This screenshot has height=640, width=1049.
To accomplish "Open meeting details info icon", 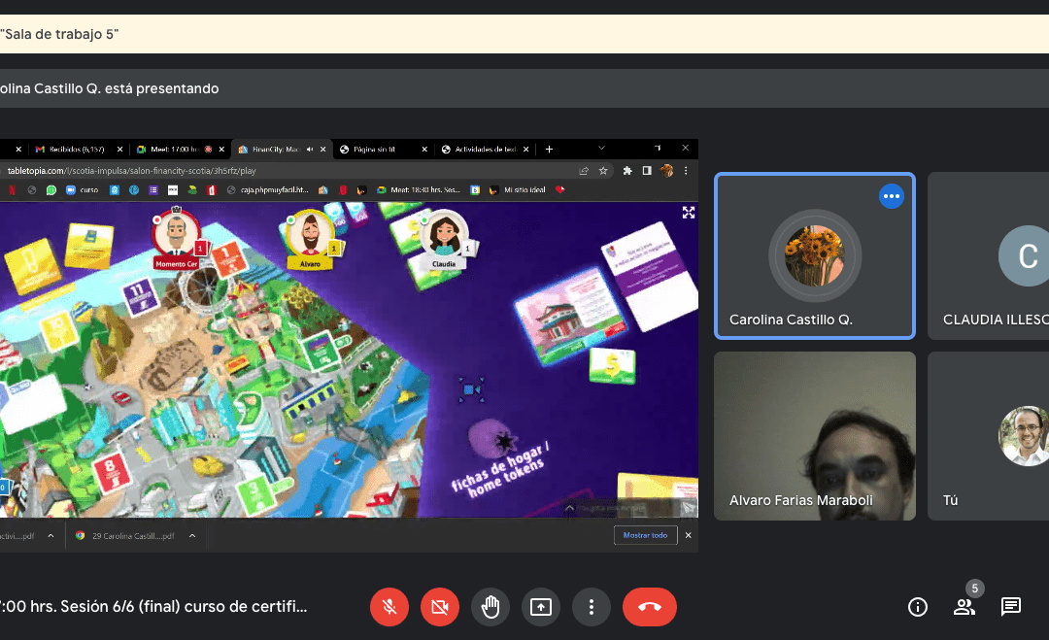I will point(918,607).
